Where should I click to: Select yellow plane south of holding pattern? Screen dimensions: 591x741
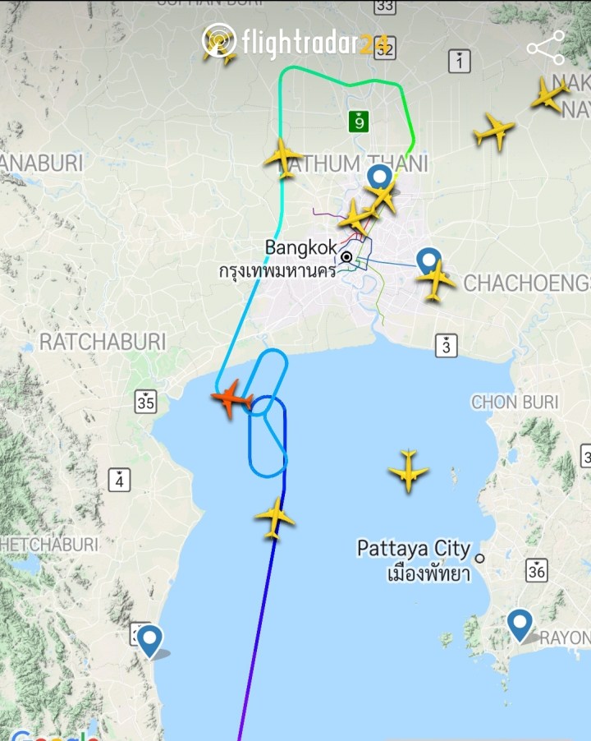click(275, 518)
